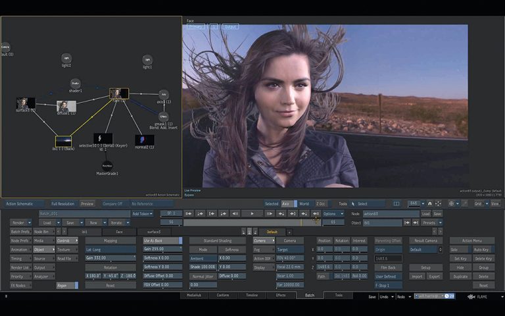Select the gmask1 node icon
Image resolution: width=505 pixels, height=316 pixels.
coord(163,116)
